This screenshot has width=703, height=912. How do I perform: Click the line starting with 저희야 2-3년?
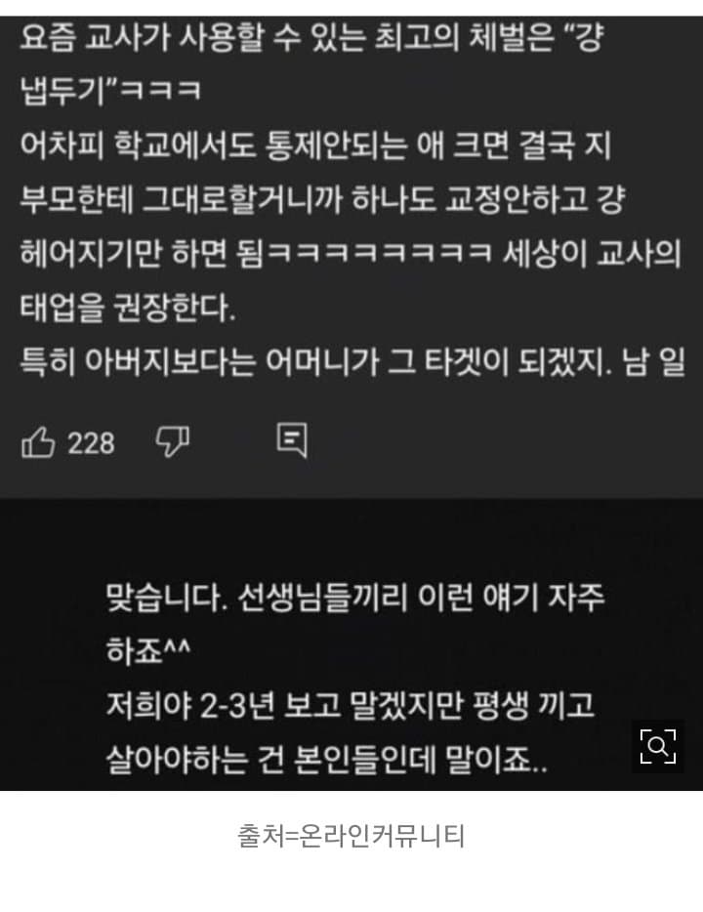point(351,705)
